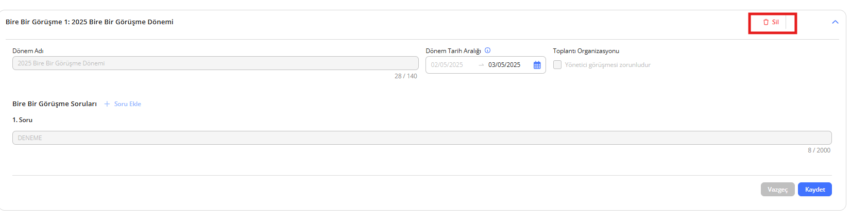This screenshot has height=222, width=851.
Task: Tick the Yönetici görüşmesi zorunludur checkbox
Action: pos(557,65)
